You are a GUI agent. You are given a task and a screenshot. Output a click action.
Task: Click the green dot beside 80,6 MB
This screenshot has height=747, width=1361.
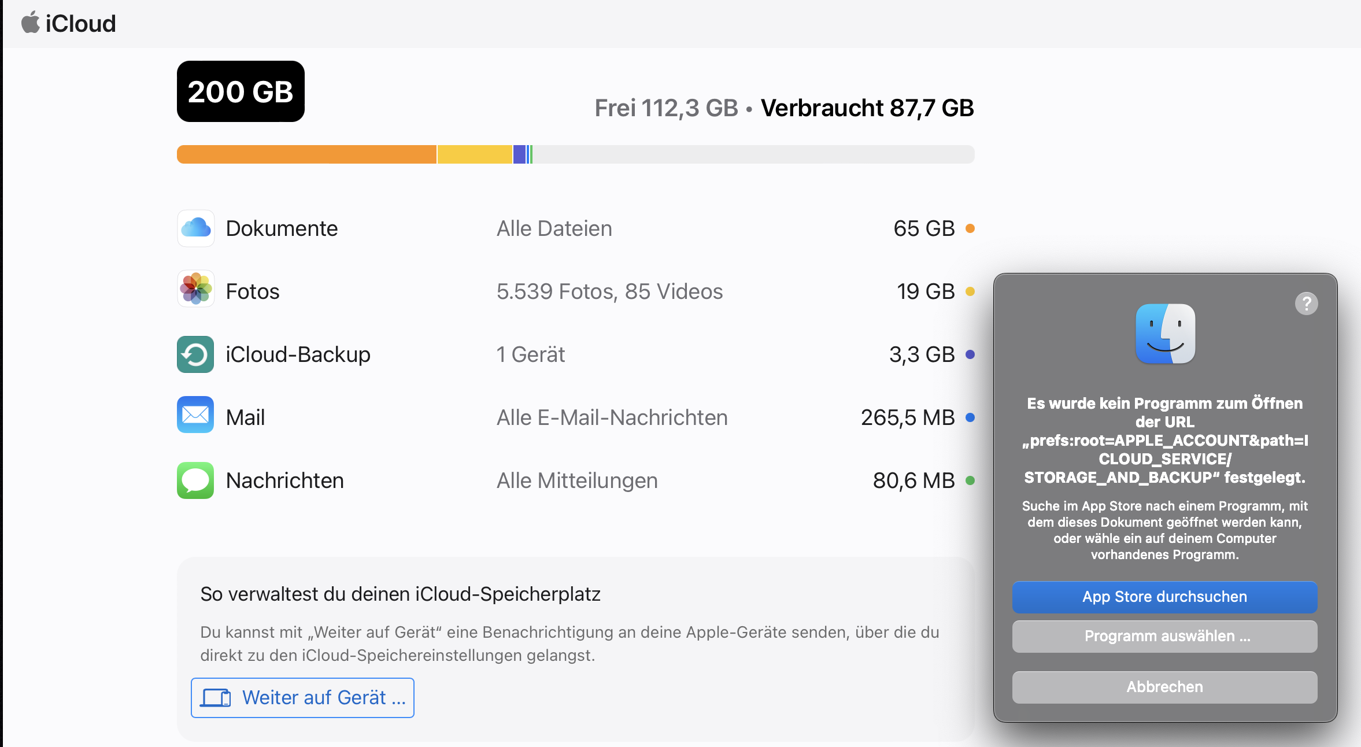click(970, 480)
